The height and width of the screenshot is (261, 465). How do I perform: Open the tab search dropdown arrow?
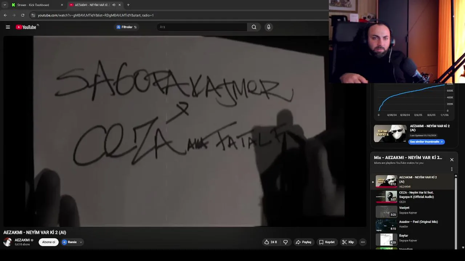[x=4, y=5]
